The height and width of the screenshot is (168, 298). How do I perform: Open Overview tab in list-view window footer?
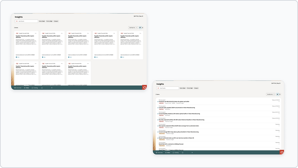click(x=159, y=153)
